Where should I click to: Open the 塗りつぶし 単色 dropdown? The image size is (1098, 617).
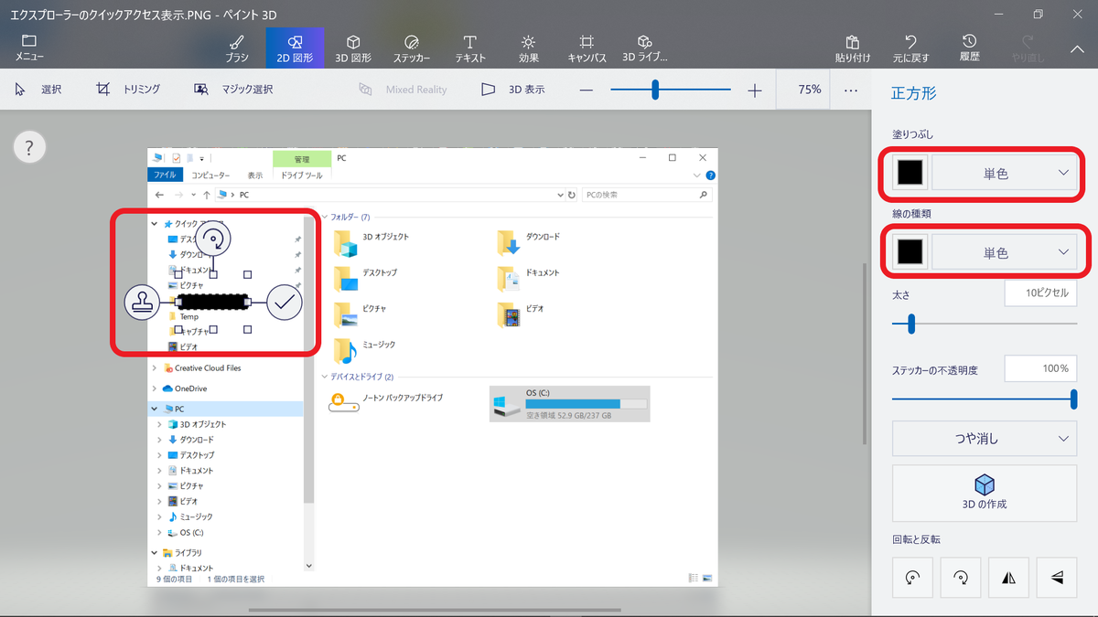(1005, 173)
